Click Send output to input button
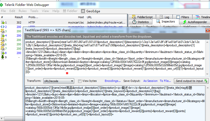The height and width of the screenshot is (121, 210). (191, 81)
